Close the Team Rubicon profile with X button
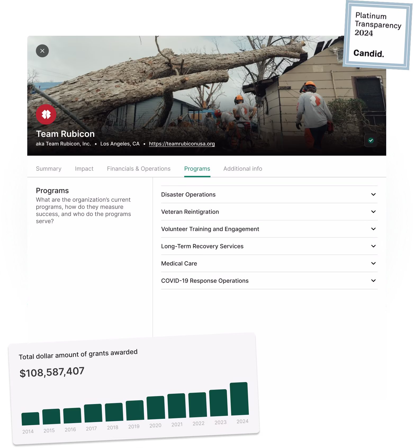This screenshot has width=414, height=448. pos(42,51)
